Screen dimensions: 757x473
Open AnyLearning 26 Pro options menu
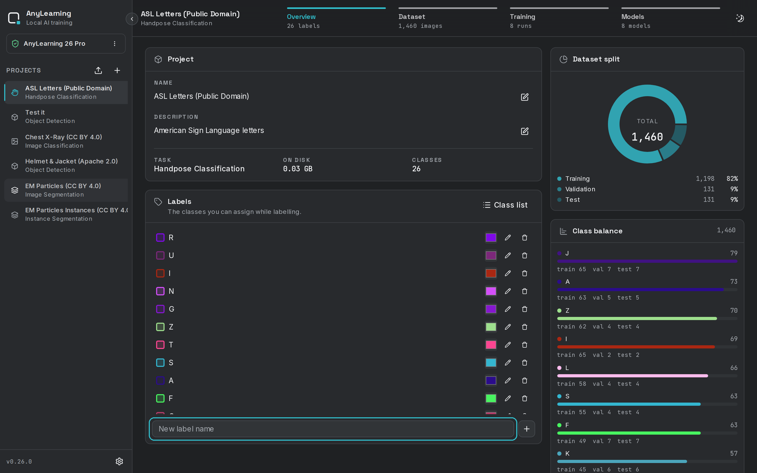point(115,43)
